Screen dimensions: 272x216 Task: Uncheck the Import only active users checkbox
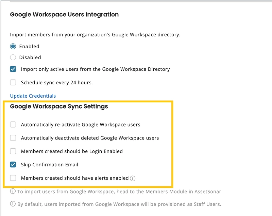click(x=13, y=69)
